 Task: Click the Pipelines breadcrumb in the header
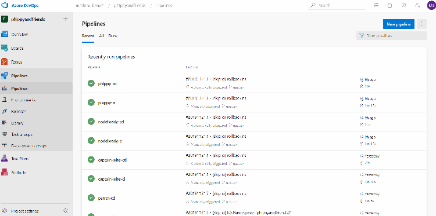165,6
